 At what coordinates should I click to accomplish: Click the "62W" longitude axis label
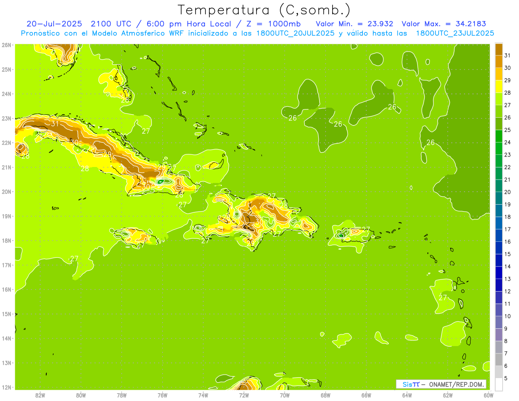point(448,395)
